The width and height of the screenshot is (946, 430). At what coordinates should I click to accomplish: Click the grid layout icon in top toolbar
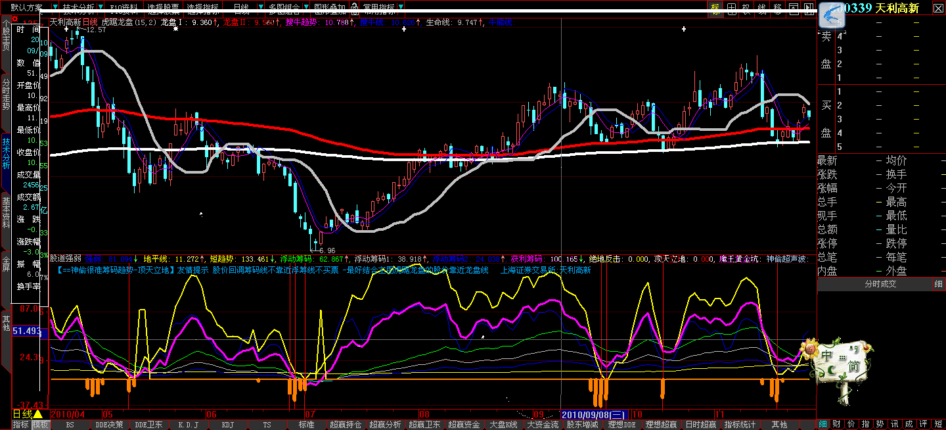point(731,9)
